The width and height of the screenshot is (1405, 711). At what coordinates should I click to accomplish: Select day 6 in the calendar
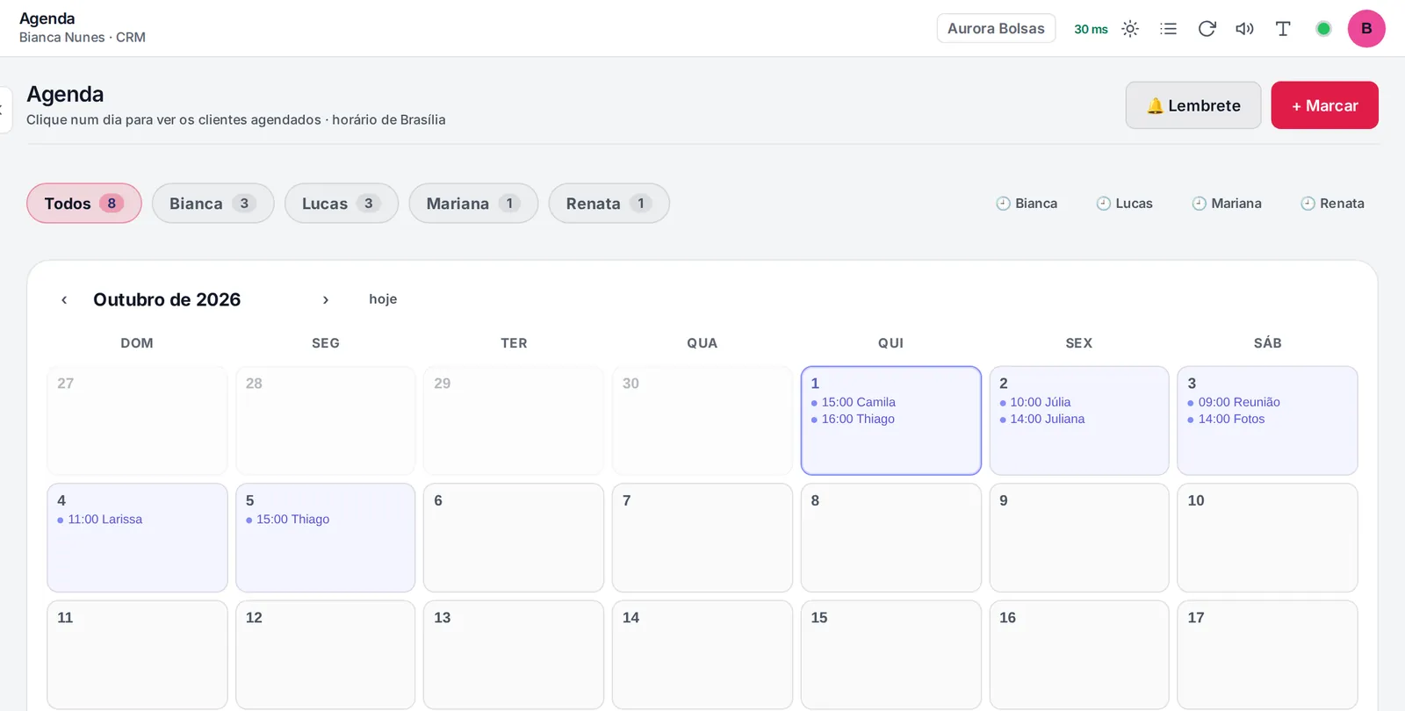[x=514, y=537]
